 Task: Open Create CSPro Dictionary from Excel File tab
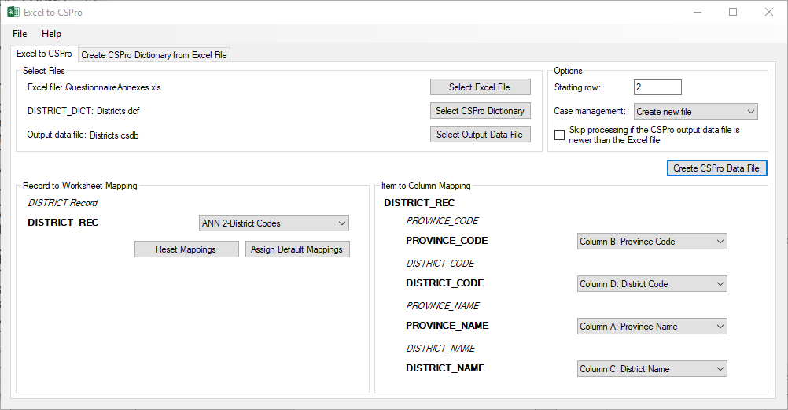click(x=154, y=55)
